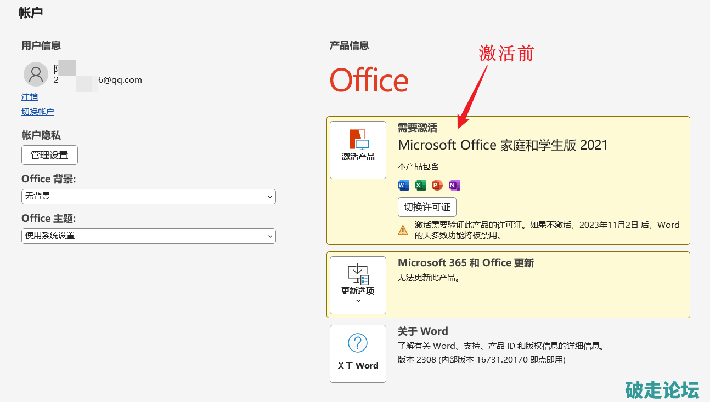Click the 版本 2308 version text

point(481,360)
